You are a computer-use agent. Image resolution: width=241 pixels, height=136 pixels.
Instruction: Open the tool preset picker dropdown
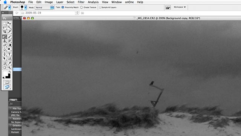pos(9,8)
